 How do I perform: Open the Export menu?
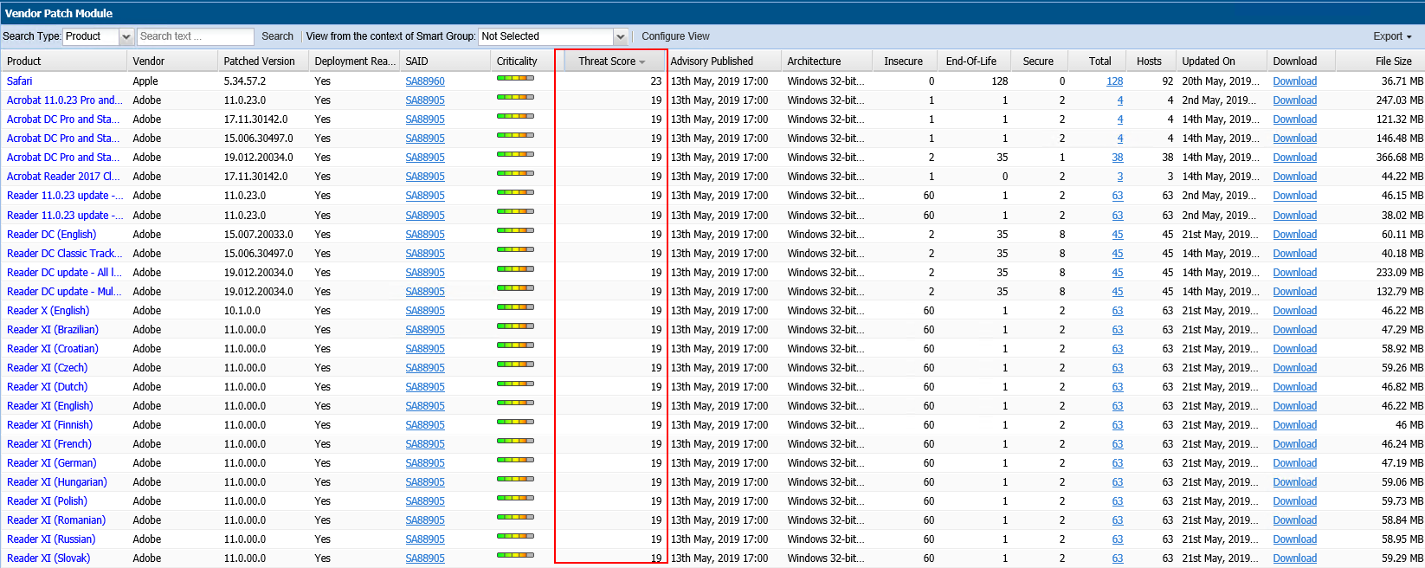(1392, 36)
